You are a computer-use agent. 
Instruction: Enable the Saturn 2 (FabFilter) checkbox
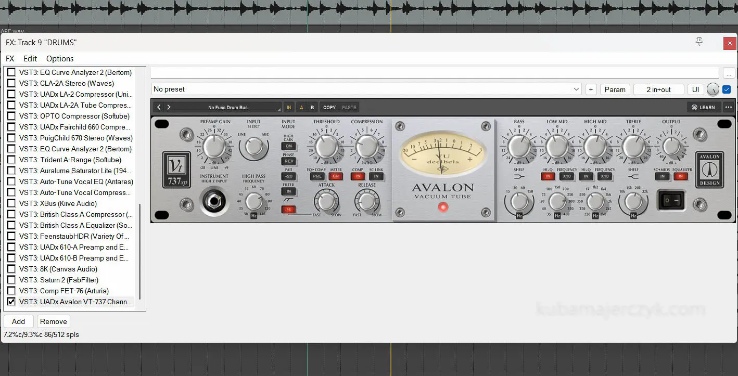(x=11, y=280)
